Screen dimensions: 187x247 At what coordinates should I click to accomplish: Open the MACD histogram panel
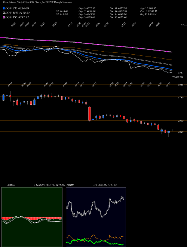tap(32, 217)
